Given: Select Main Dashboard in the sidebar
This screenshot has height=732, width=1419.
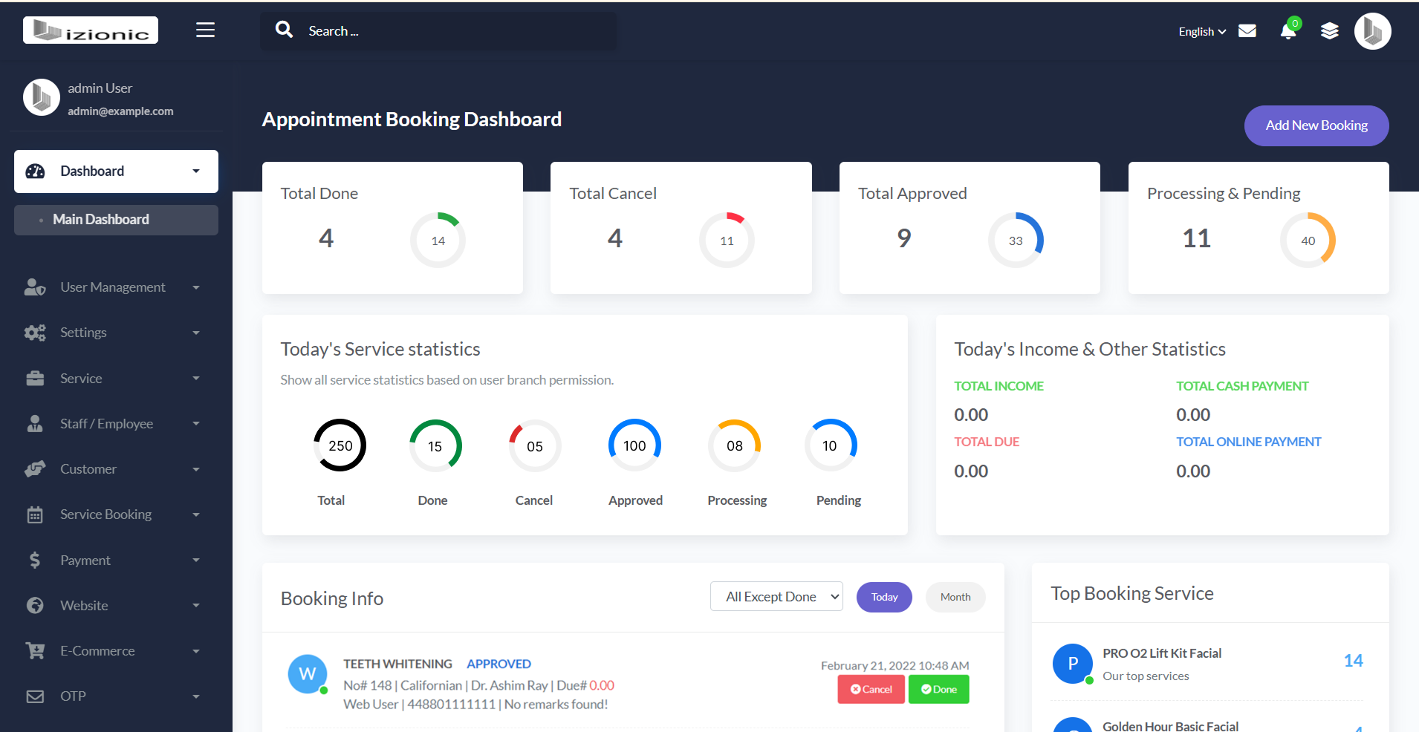Looking at the screenshot, I should (x=100, y=219).
